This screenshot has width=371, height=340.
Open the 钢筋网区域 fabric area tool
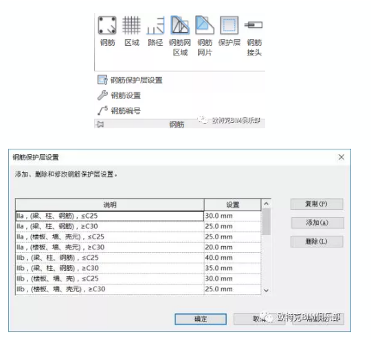(x=180, y=25)
